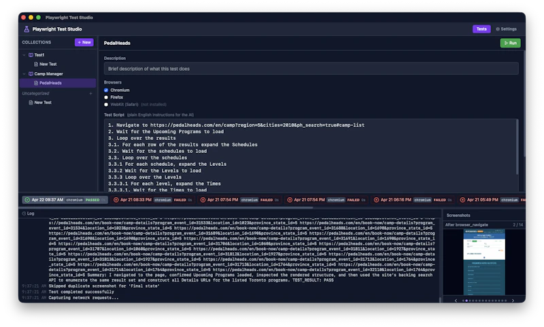Select the Apr 21 08:33 PM failed run
The width and height of the screenshot is (544, 327).
point(153,200)
